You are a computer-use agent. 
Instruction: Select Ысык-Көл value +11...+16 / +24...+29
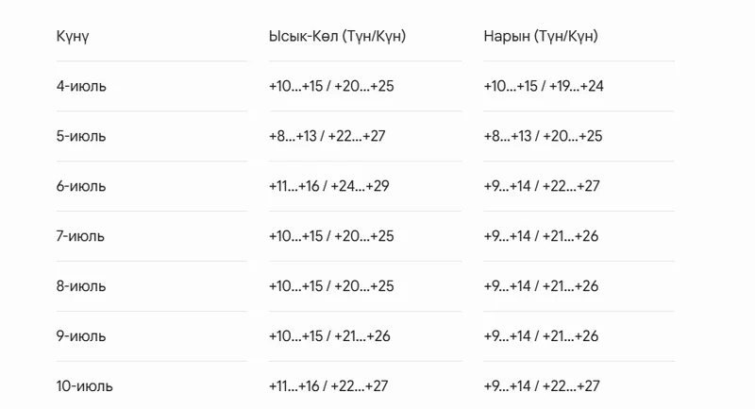pos(328,186)
